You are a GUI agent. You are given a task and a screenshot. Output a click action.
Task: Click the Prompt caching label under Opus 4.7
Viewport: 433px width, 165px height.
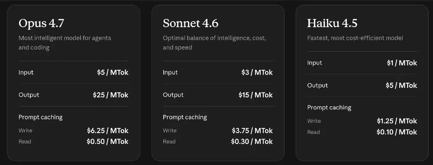click(41, 118)
